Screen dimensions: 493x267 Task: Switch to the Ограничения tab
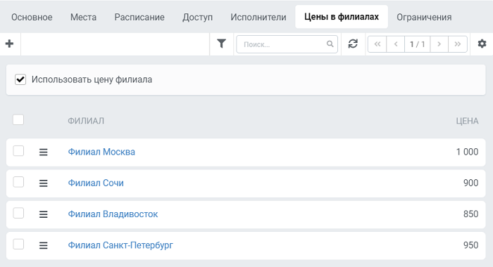424,17
